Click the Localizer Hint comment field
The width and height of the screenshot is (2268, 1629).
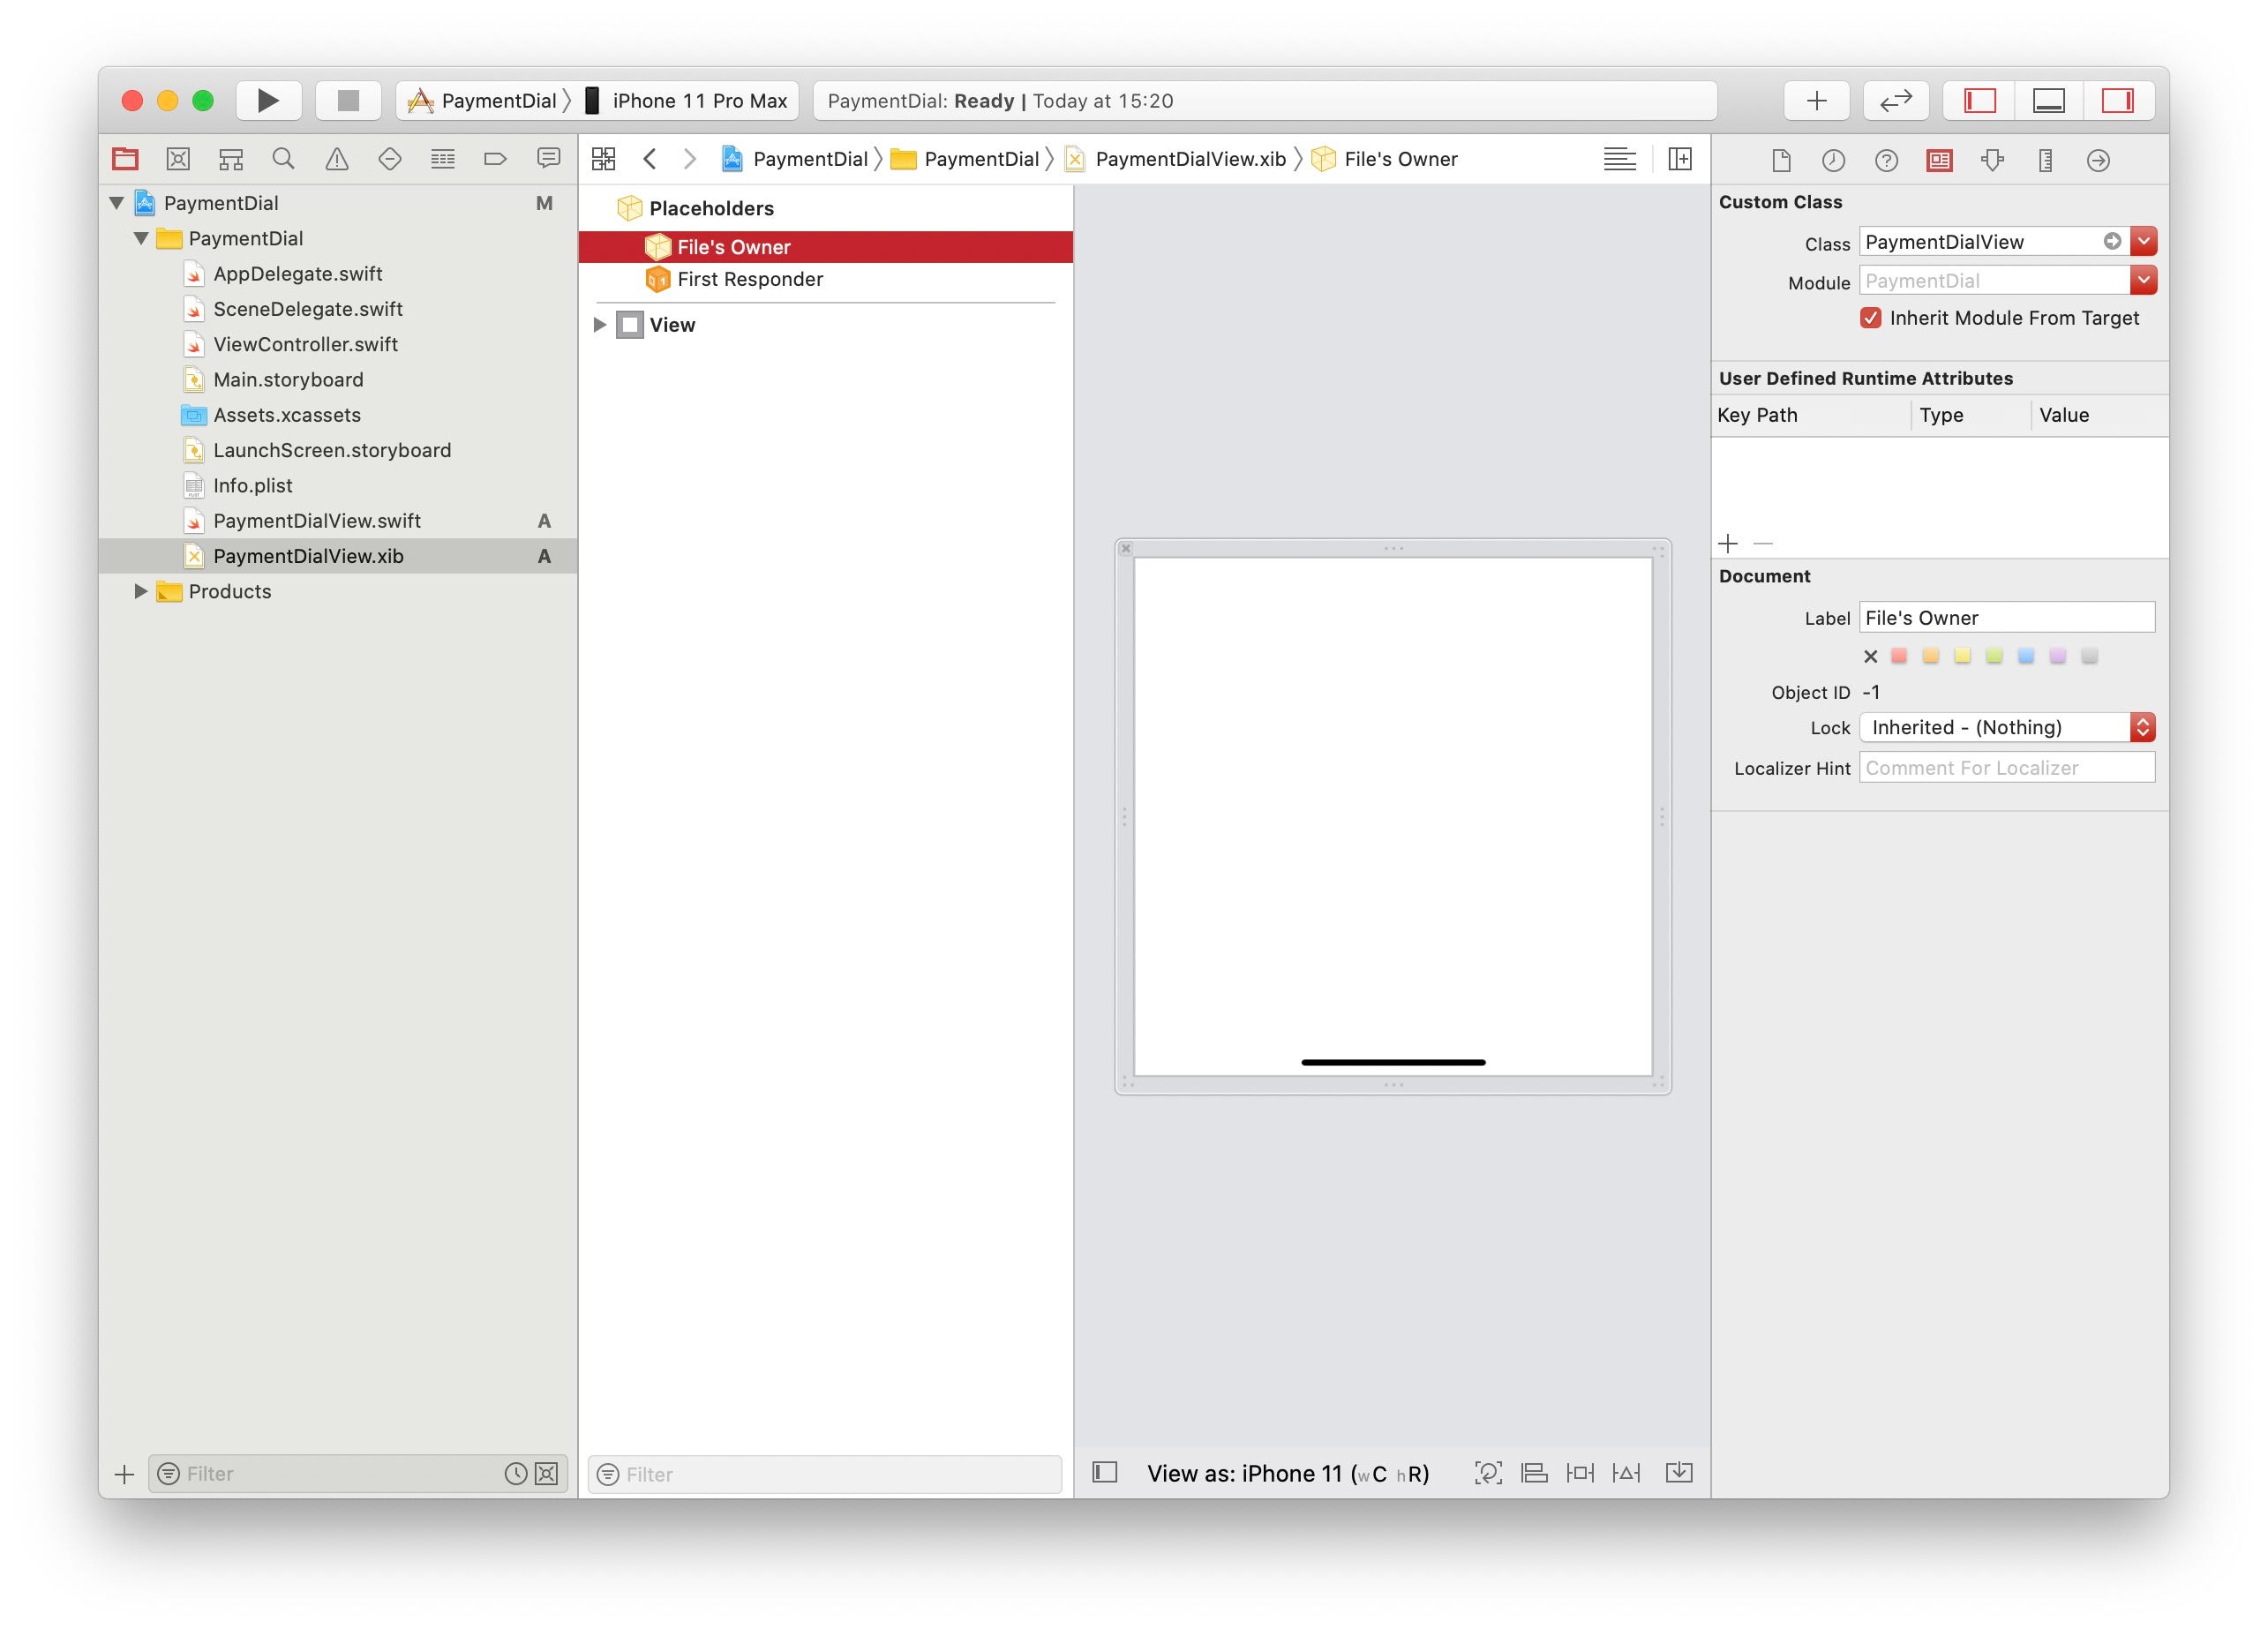coord(2006,768)
